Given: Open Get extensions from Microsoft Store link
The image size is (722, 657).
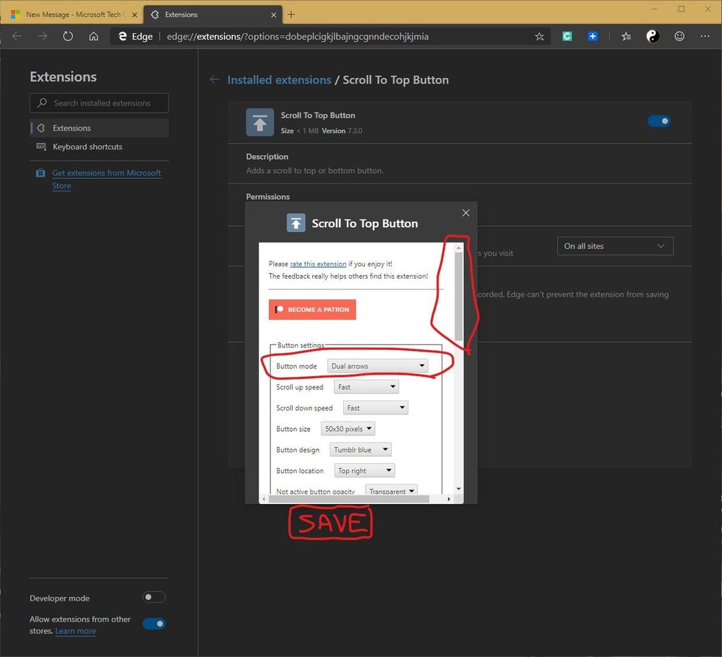Looking at the screenshot, I should 106,179.
